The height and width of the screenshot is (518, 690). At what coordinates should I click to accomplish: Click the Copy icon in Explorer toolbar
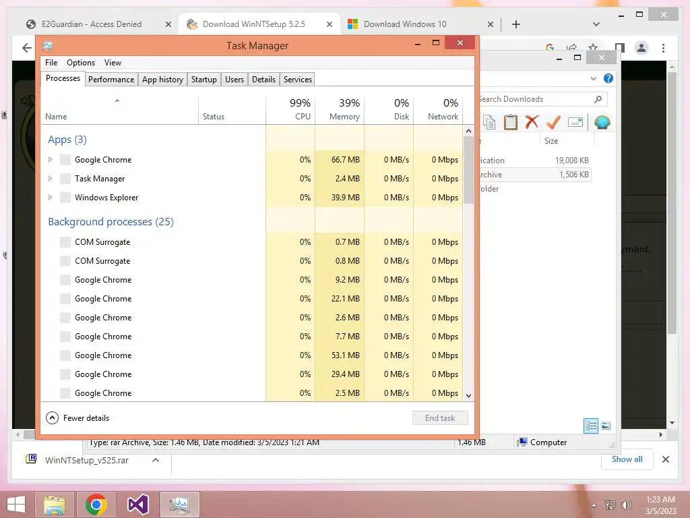pos(489,123)
